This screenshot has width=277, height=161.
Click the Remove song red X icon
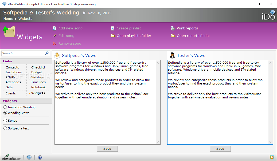[x=54, y=44]
